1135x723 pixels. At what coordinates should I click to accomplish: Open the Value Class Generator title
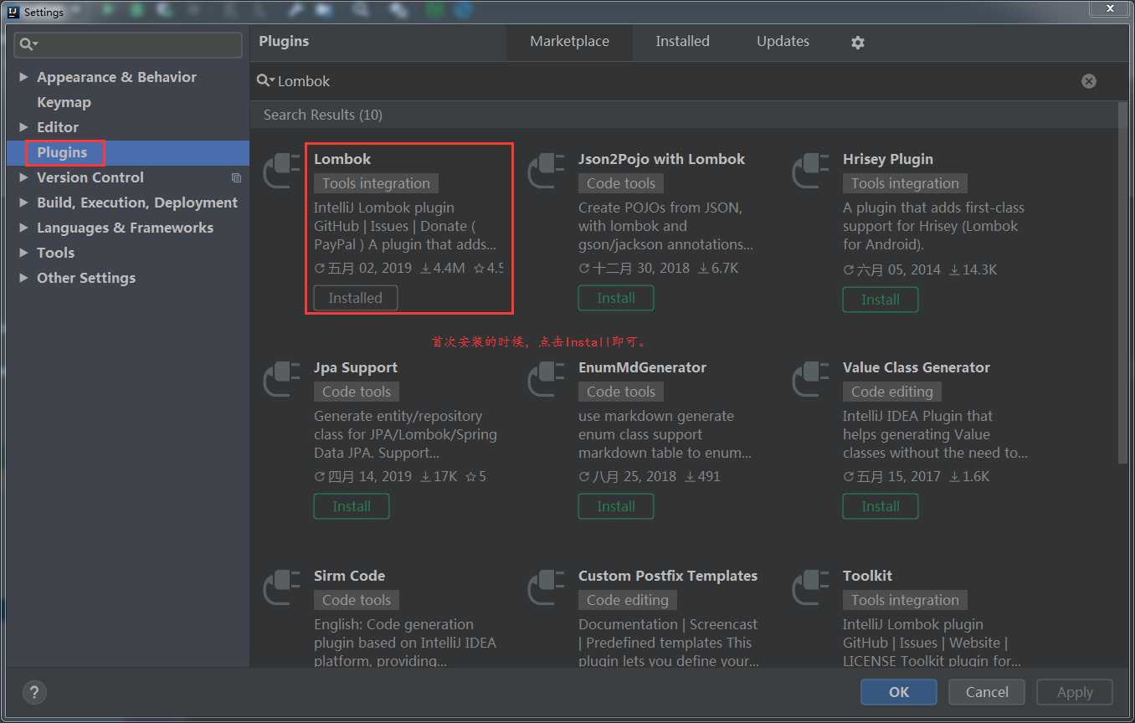pos(917,367)
